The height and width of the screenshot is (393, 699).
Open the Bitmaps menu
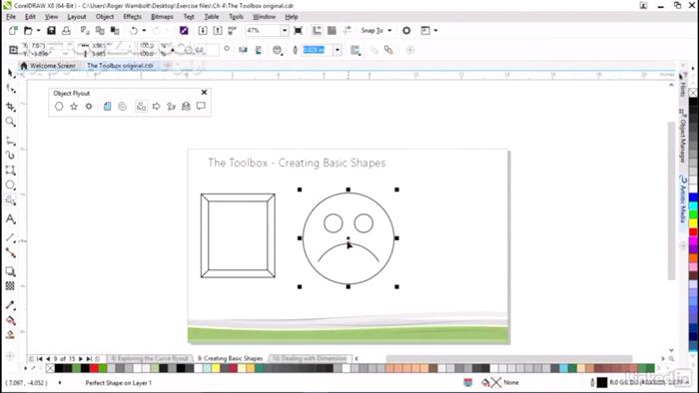162,17
